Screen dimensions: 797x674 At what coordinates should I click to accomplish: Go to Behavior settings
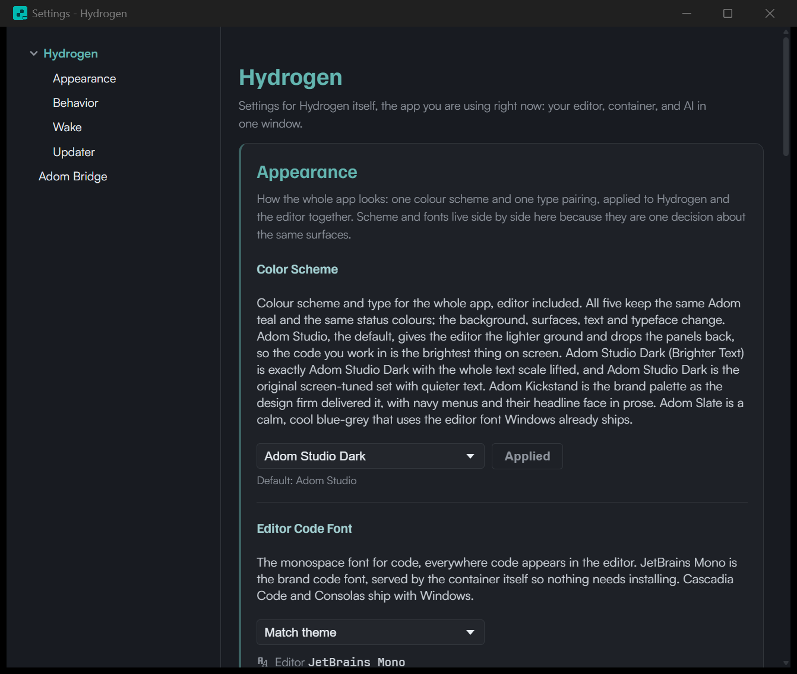pyautogui.click(x=75, y=103)
